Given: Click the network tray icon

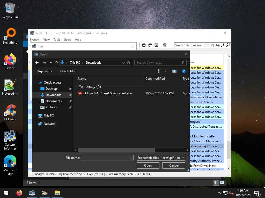Looking at the screenshot, I should [x=225, y=193].
